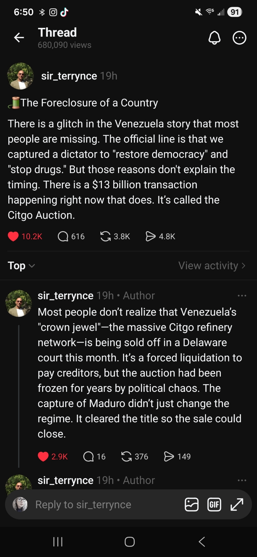Repost the main post with 3.8K reposts
The height and width of the screenshot is (557, 257).
click(x=105, y=236)
